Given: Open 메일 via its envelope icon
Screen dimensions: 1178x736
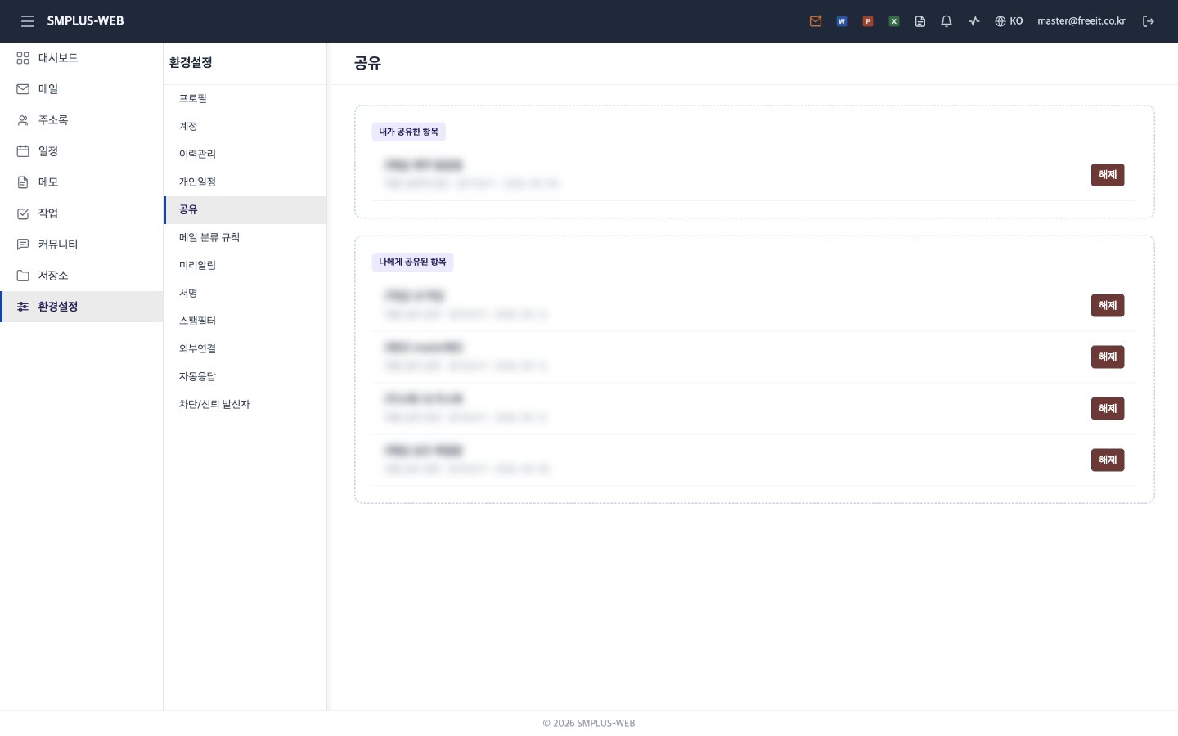Looking at the screenshot, I should (23, 89).
